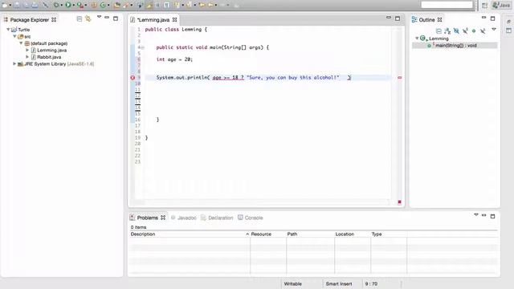Select main(String[]) : void in the Outline
Screen dimensions: 514x289
pyautogui.click(x=455, y=46)
